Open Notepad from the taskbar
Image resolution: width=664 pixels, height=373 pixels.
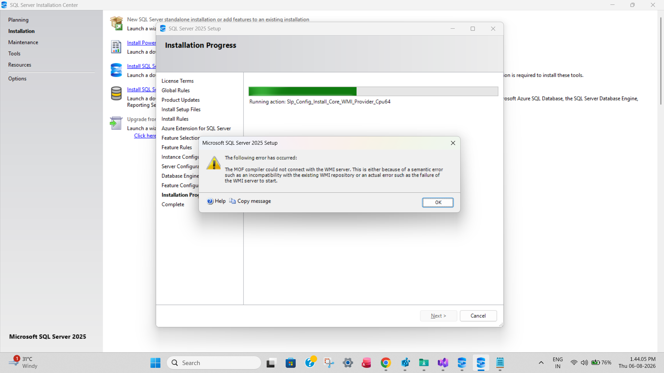click(x=500, y=363)
